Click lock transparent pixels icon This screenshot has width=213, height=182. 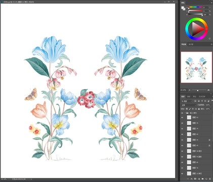click(187, 109)
